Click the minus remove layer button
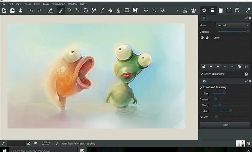The image size is (252, 152). tap(218, 67)
